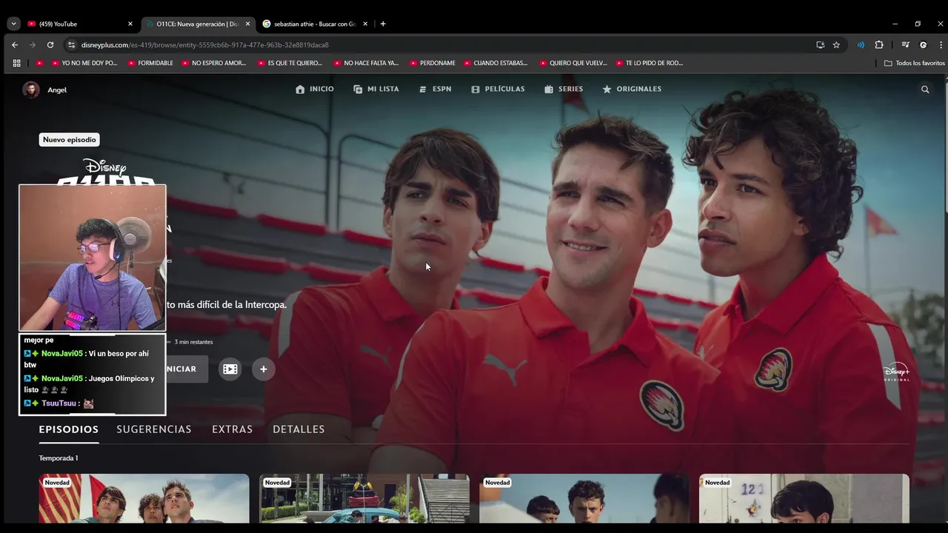Open the ESPN section
Screen dimensions: 948x533
point(435,89)
